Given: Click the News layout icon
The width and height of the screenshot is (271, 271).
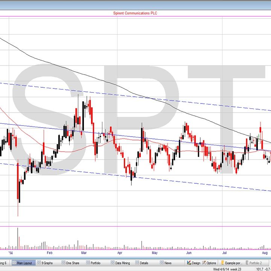Looking at the screenshot, I should [x=161, y=263].
